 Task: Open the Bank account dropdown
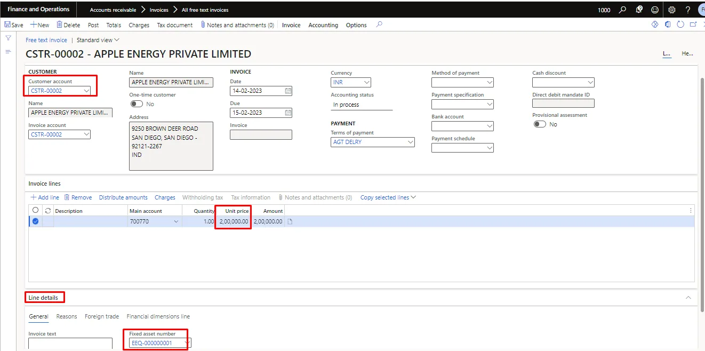point(490,126)
